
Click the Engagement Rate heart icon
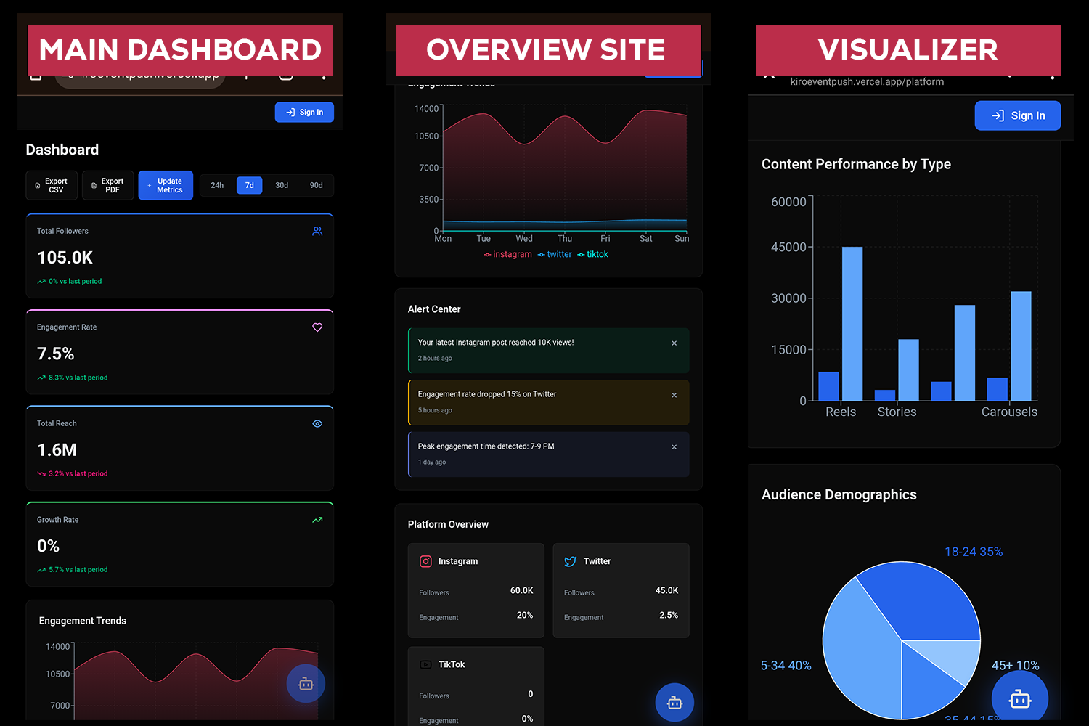(317, 327)
